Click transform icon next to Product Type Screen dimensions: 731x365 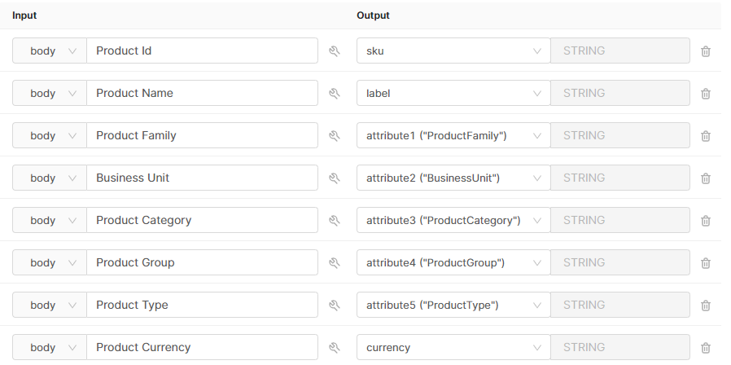334,306
